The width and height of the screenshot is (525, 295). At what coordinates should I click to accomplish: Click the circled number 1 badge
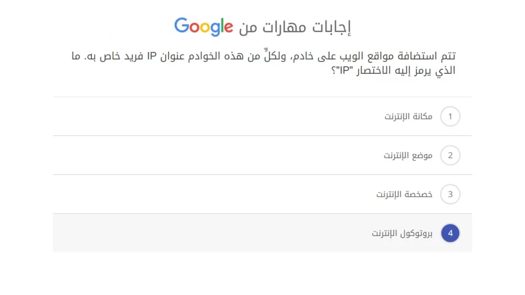450,116
